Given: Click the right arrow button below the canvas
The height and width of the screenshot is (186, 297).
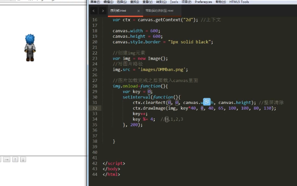Looking at the screenshot, I should click(x=7, y=159).
